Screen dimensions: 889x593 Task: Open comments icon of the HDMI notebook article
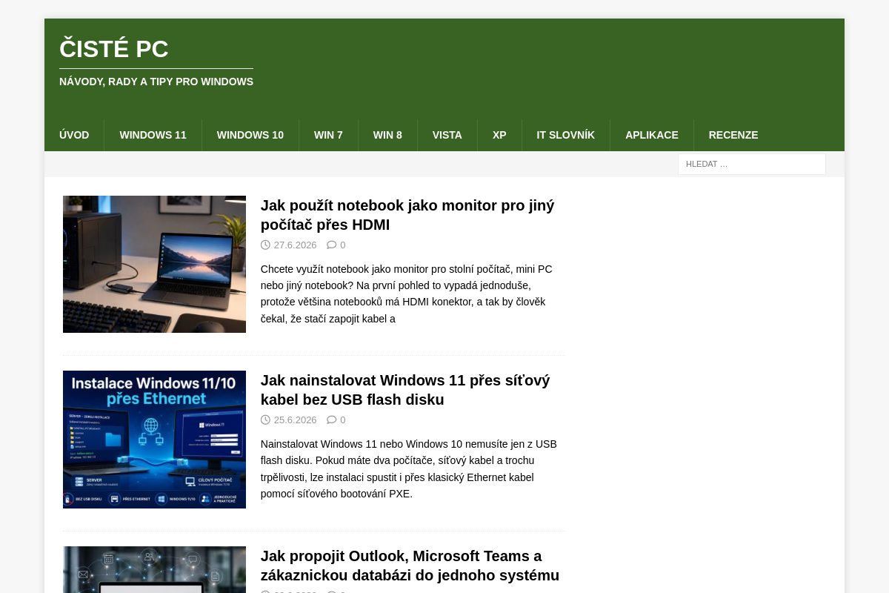click(x=331, y=245)
